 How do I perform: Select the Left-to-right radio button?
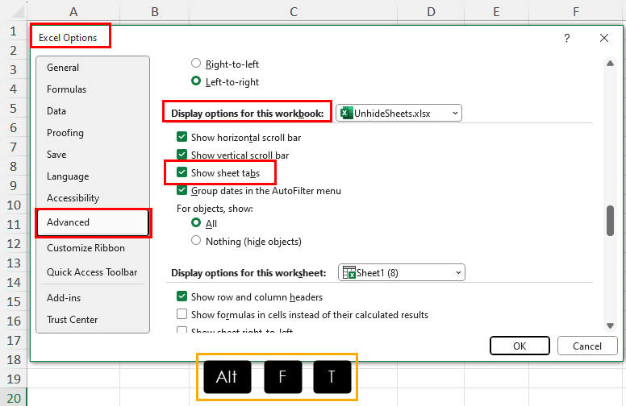coord(195,81)
